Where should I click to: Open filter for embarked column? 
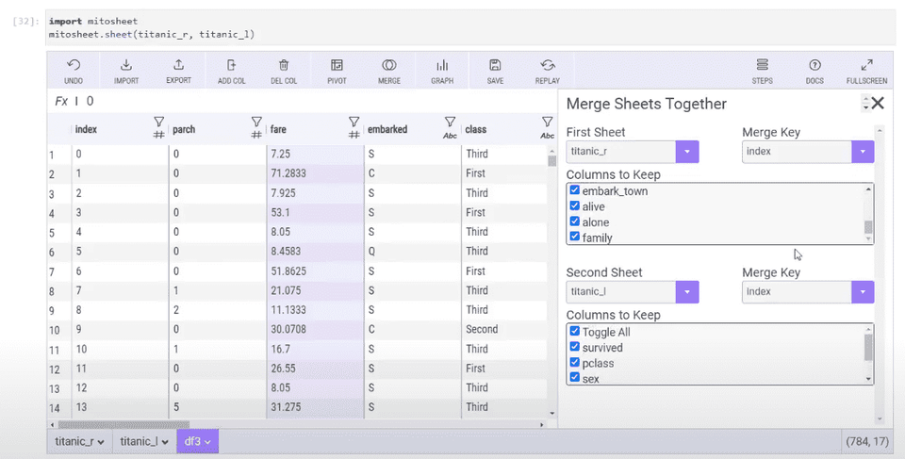click(450, 122)
